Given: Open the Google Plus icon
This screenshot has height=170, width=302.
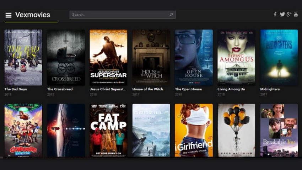Looking at the screenshot, I should (289, 15).
